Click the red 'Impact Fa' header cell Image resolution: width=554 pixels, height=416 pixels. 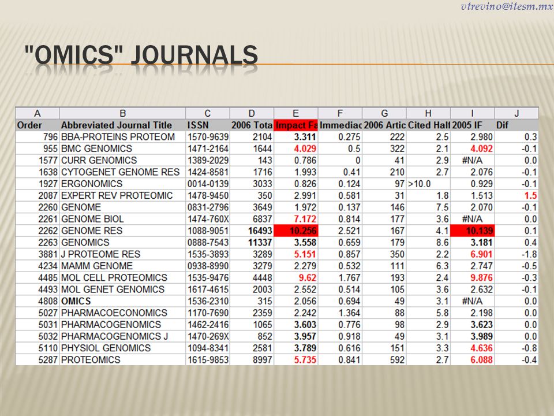(x=295, y=125)
